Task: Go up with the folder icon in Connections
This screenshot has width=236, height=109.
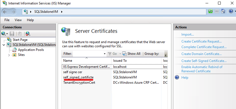Action: tap(20, 34)
